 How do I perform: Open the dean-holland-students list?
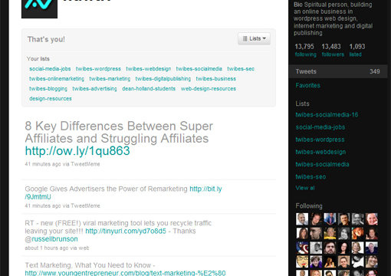coord(149,89)
